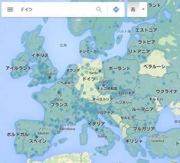
Task: Click the magnifier search icon
Action: coord(99,9)
